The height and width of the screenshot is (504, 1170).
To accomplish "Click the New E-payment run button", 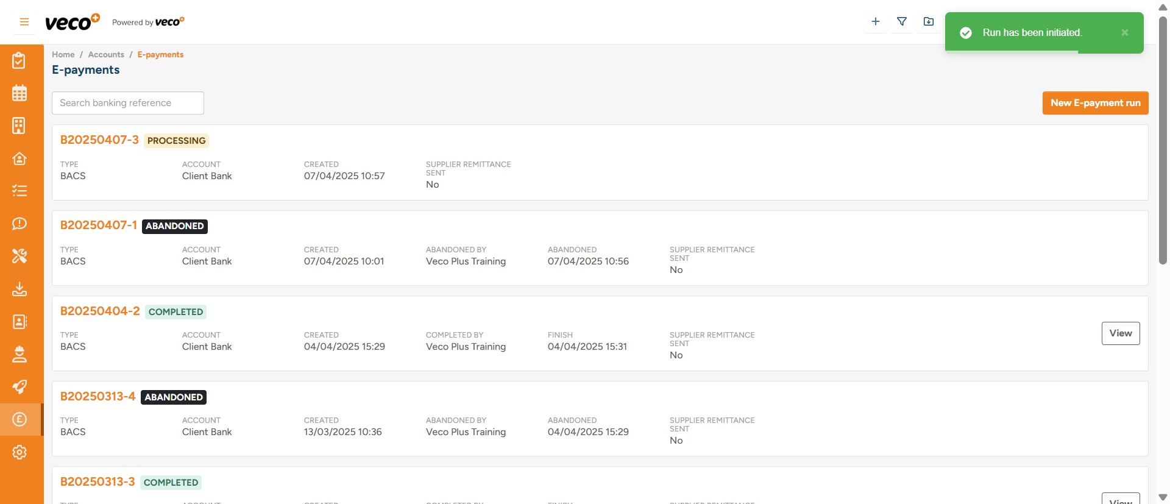I will click(x=1095, y=103).
